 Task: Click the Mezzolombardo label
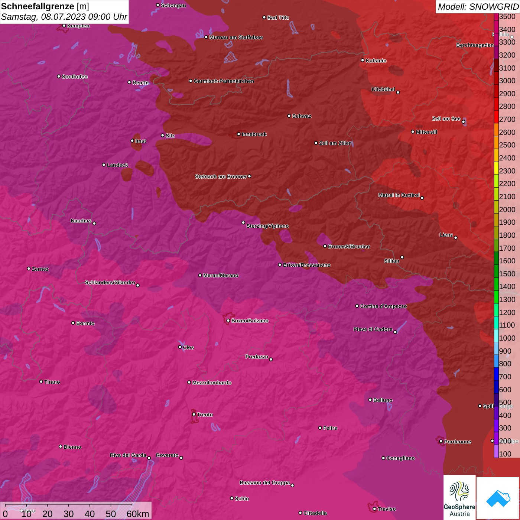tap(212, 383)
